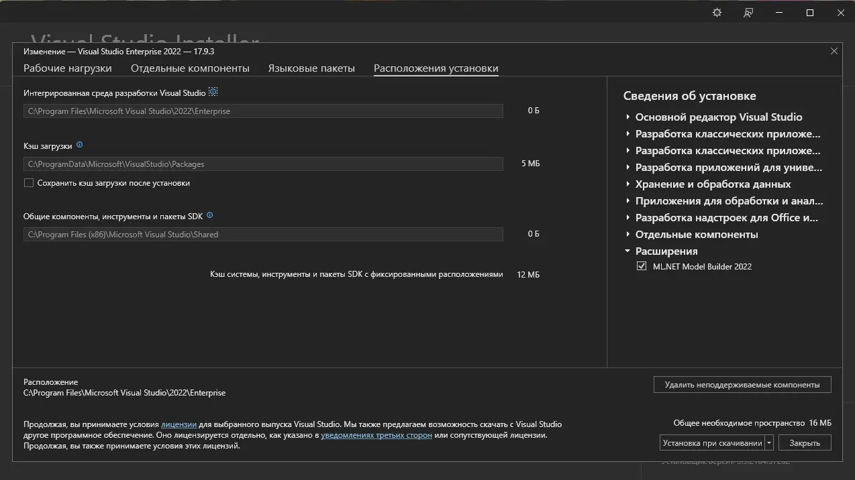Expand Отдельные компоненты in install details
Image resolution: width=855 pixels, height=480 pixels.
pyautogui.click(x=627, y=234)
